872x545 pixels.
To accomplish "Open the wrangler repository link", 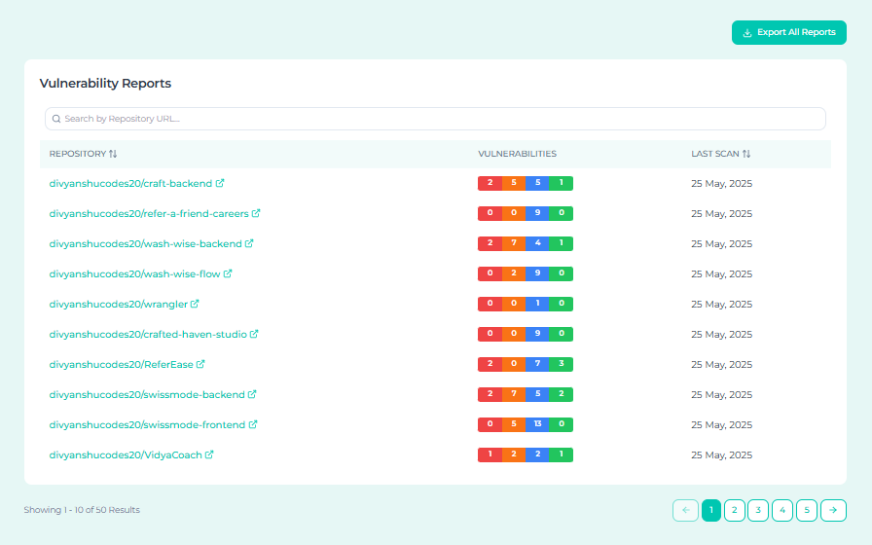I will 118,305.
